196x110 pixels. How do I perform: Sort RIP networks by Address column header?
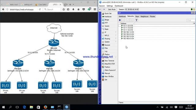tap(127, 23)
